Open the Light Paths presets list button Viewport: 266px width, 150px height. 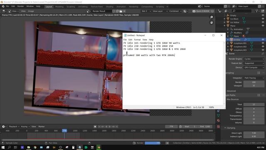tap(259, 95)
